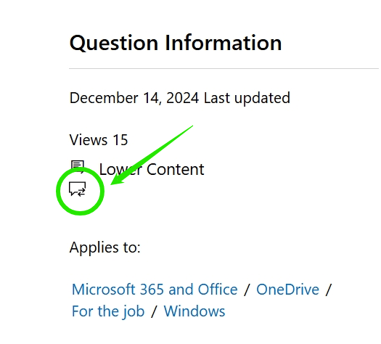The height and width of the screenshot is (344, 381).
Task: Follow the For the job link
Action: click(x=108, y=311)
